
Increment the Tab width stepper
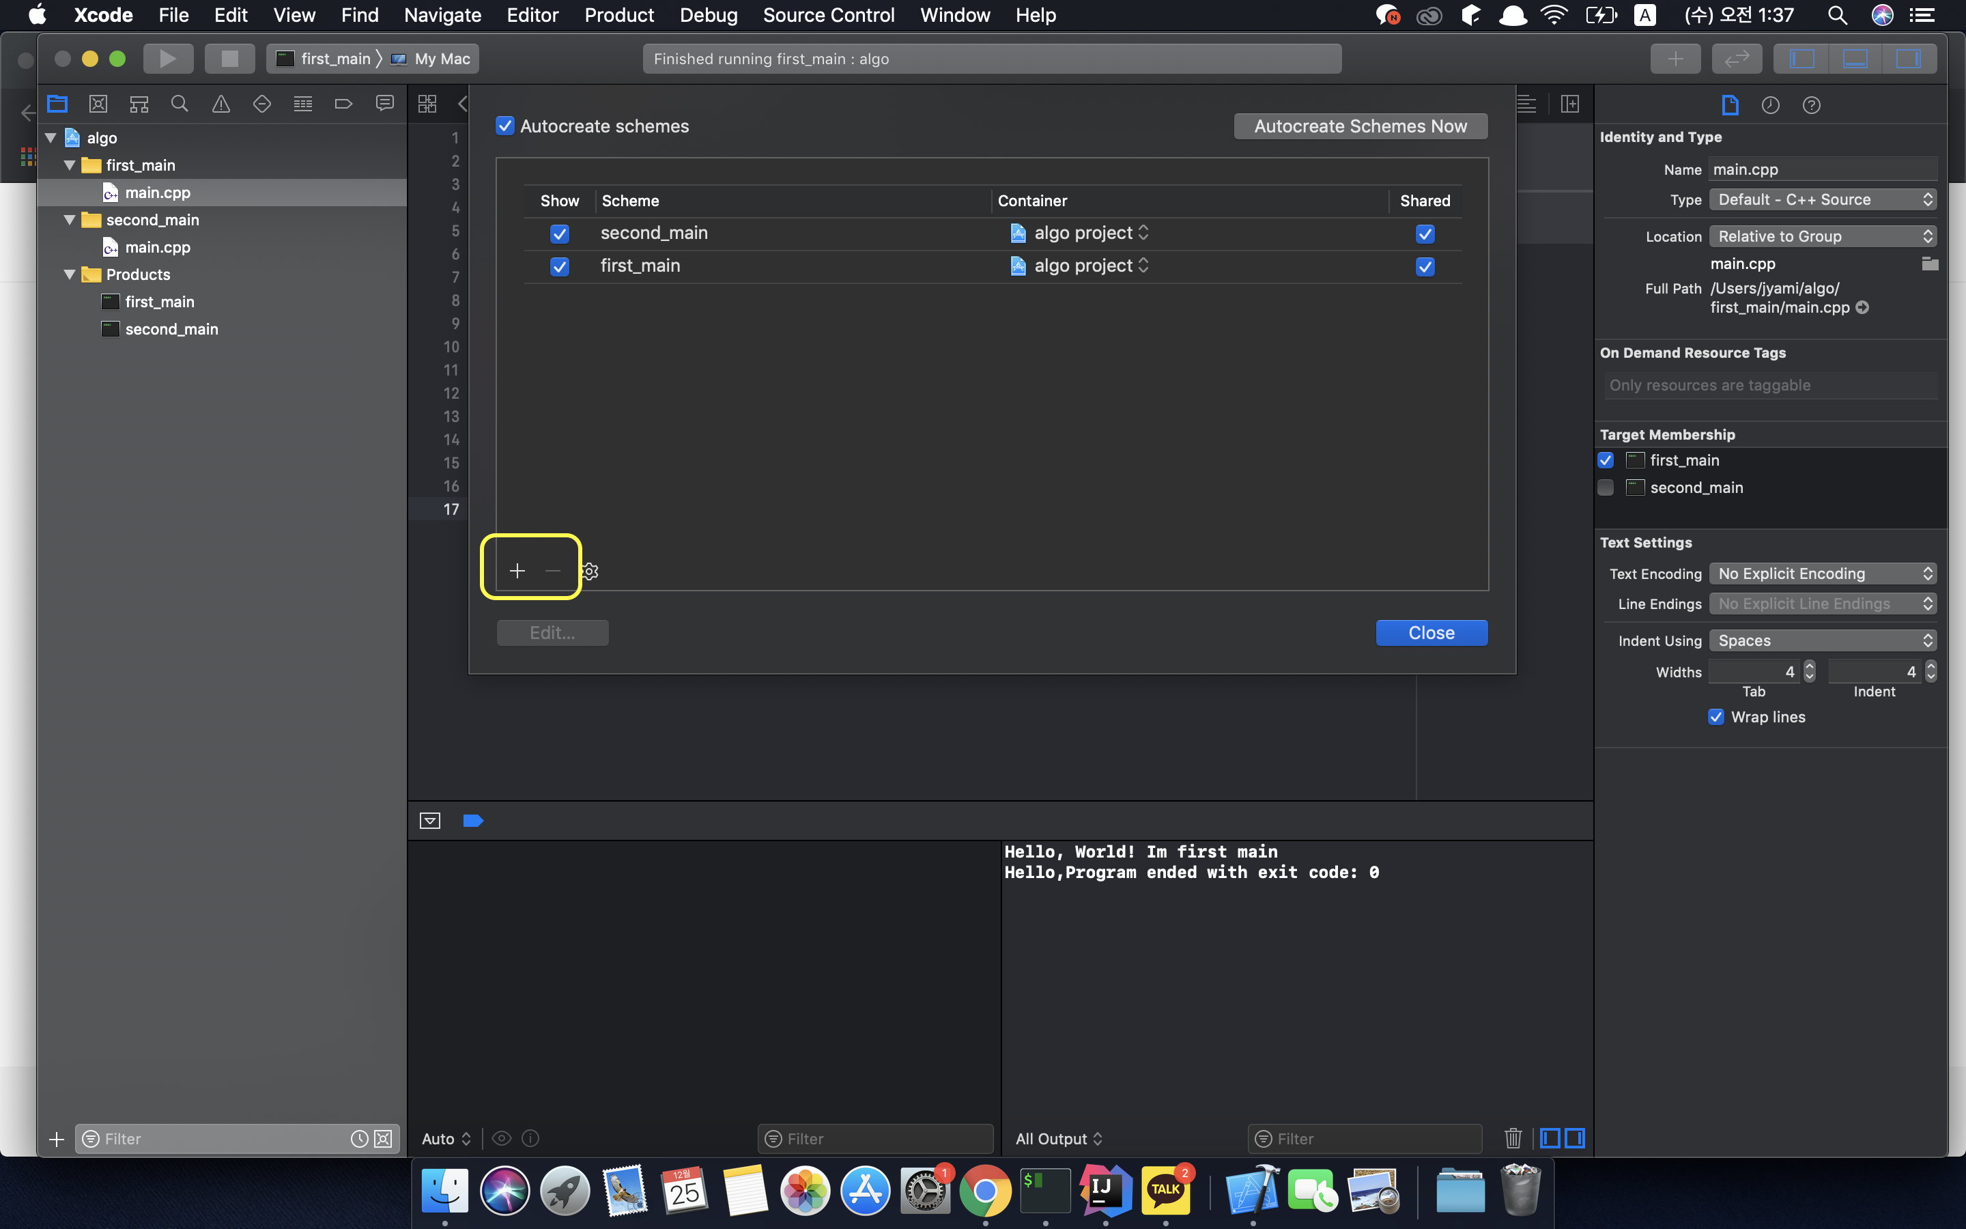pyautogui.click(x=1809, y=666)
